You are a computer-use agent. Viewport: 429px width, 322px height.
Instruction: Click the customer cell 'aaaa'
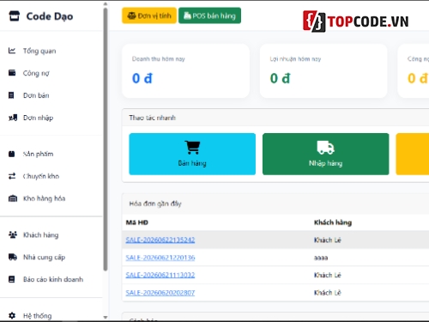[321, 258]
